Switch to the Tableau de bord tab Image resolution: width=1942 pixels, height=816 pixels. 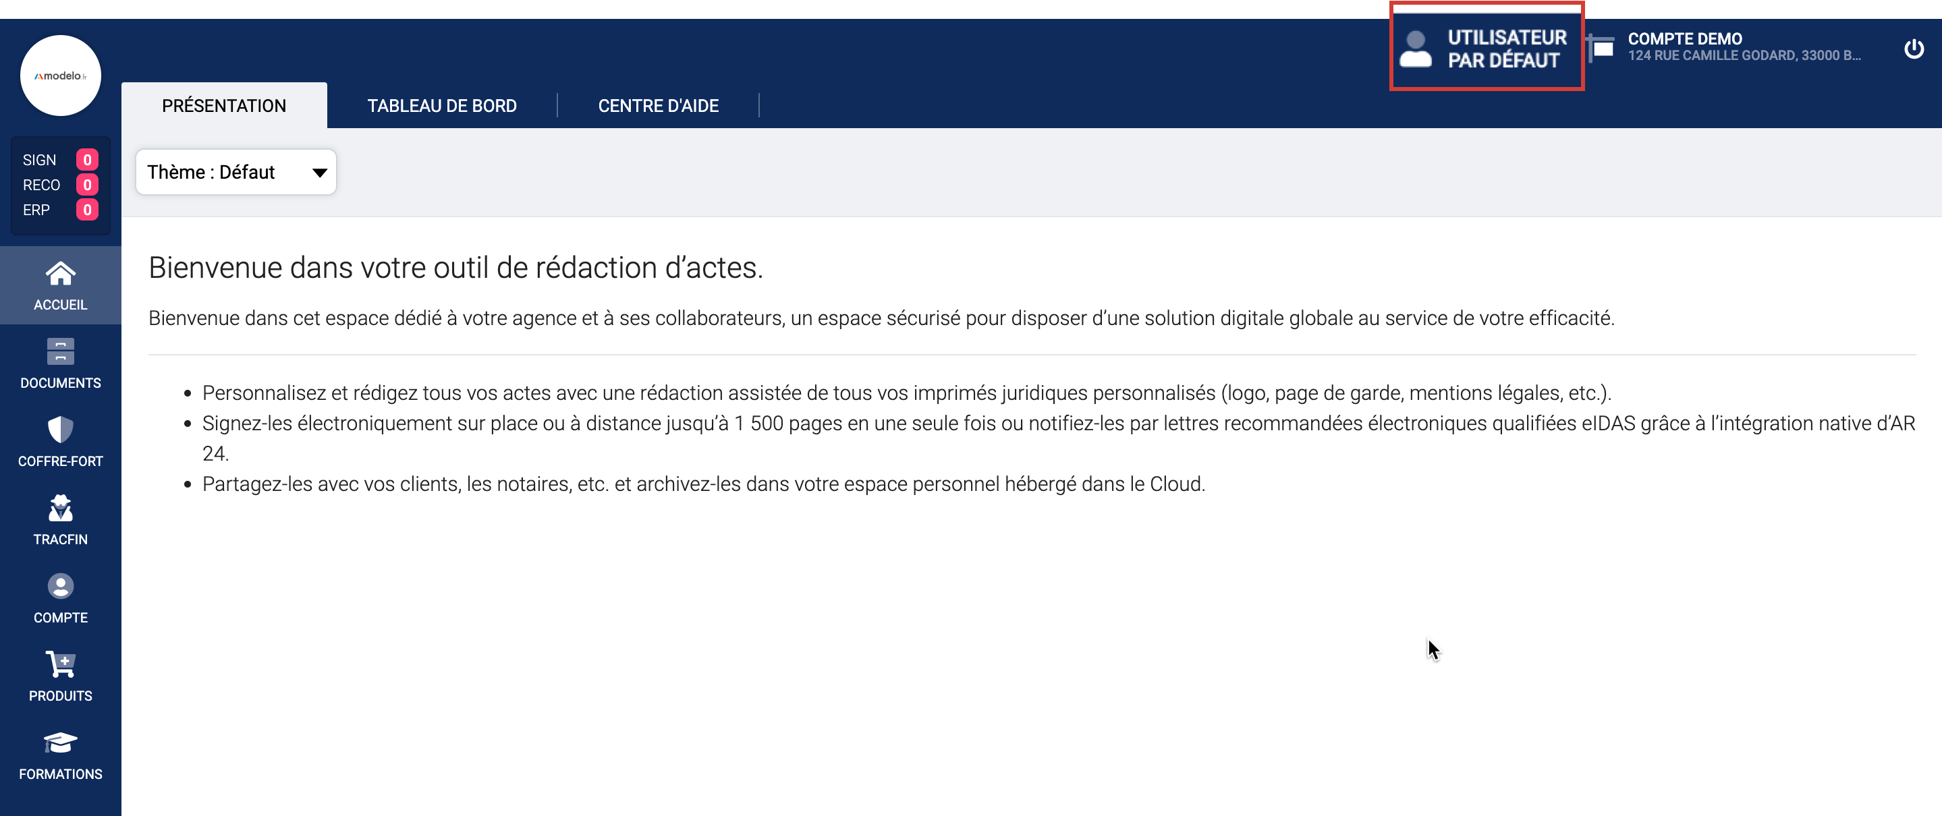coord(442,105)
